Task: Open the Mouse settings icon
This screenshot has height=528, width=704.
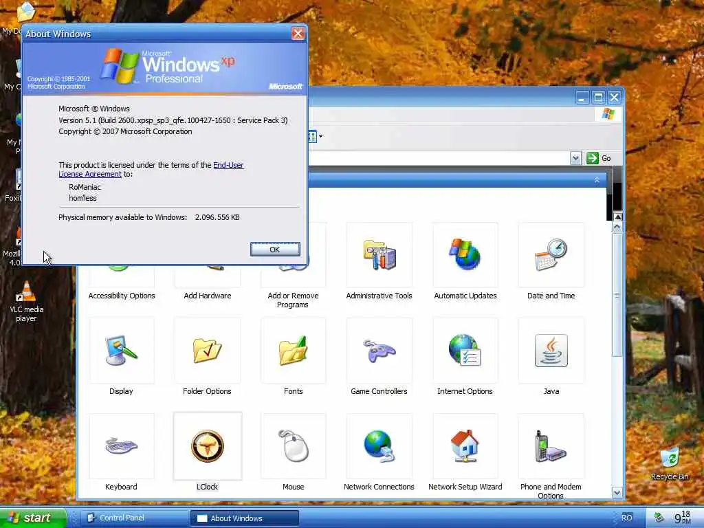Action: pyautogui.click(x=293, y=446)
